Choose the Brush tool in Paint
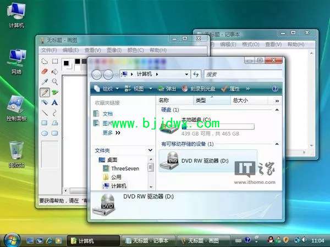This screenshot has width=330, height=247. pos(55,92)
